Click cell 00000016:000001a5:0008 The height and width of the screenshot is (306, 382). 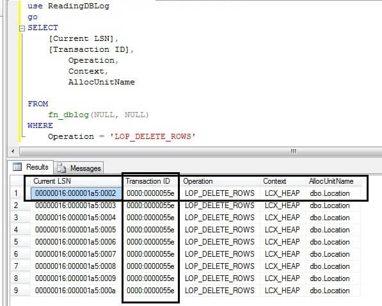tap(76, 266)
